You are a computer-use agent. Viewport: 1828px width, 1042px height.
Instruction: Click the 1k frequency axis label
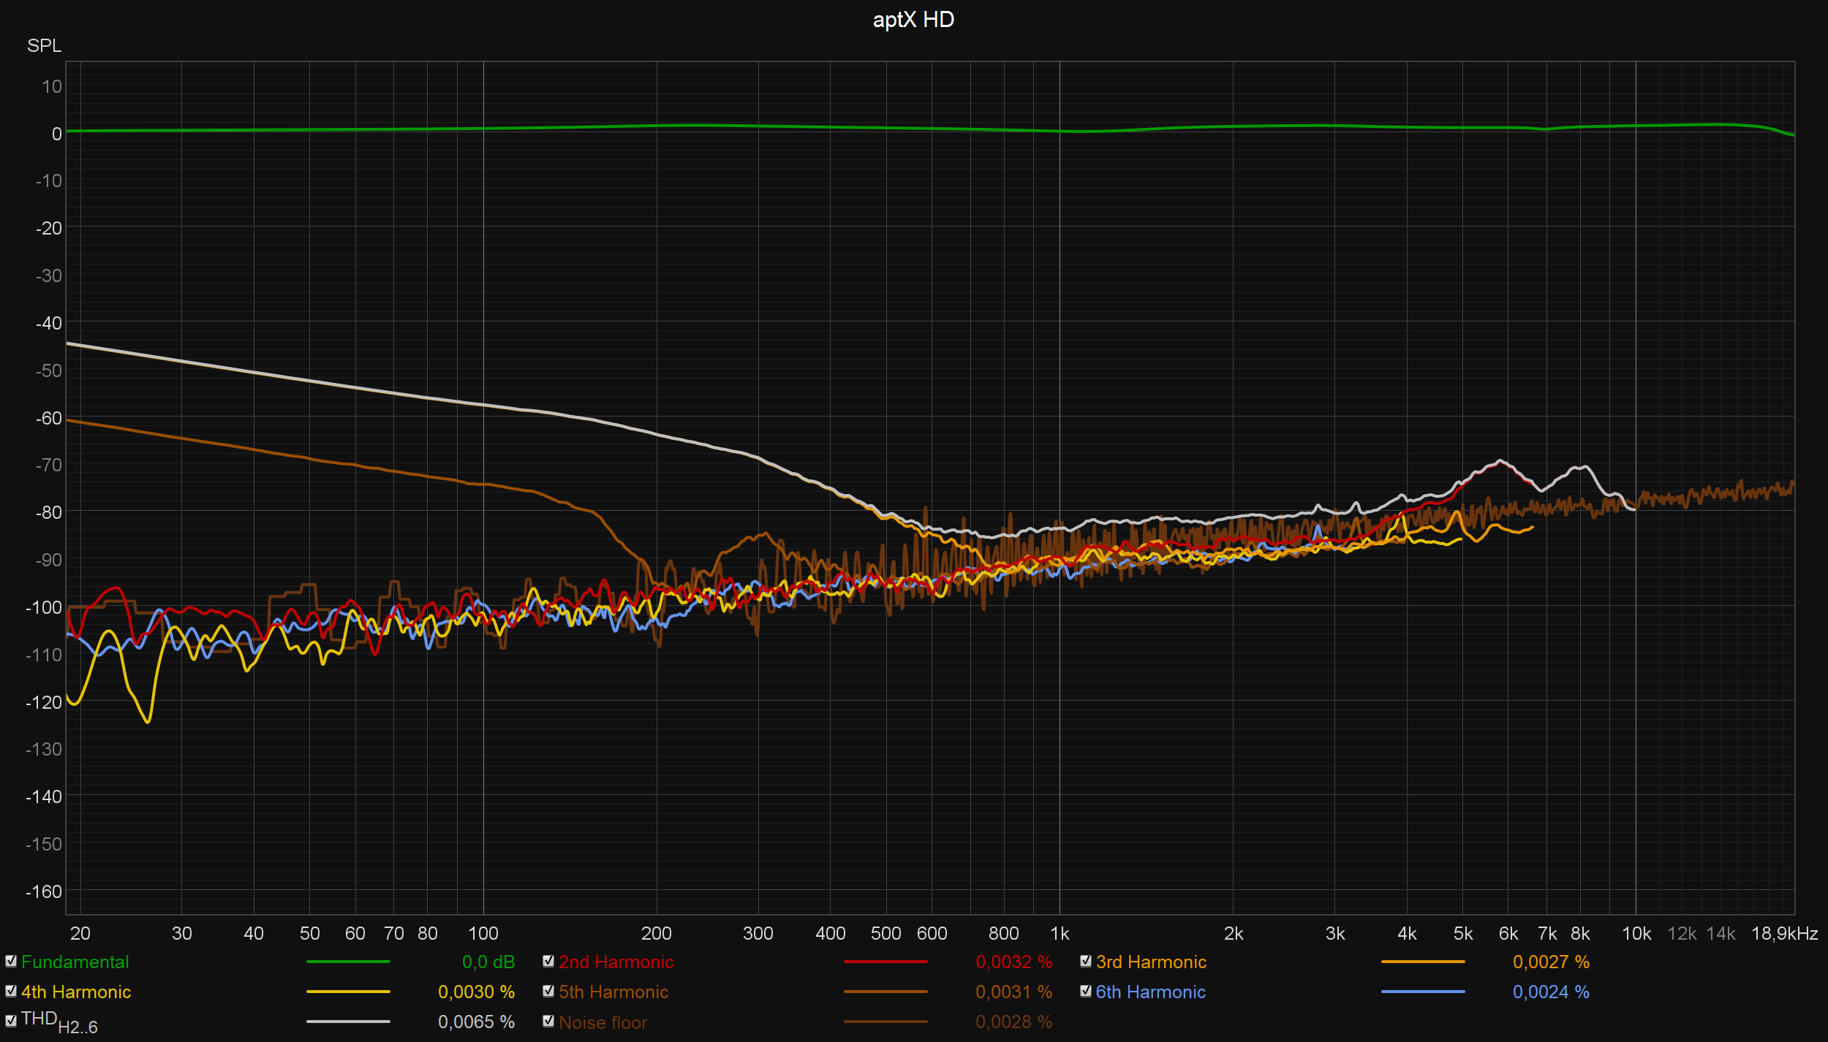click(x=1060, y=934)
